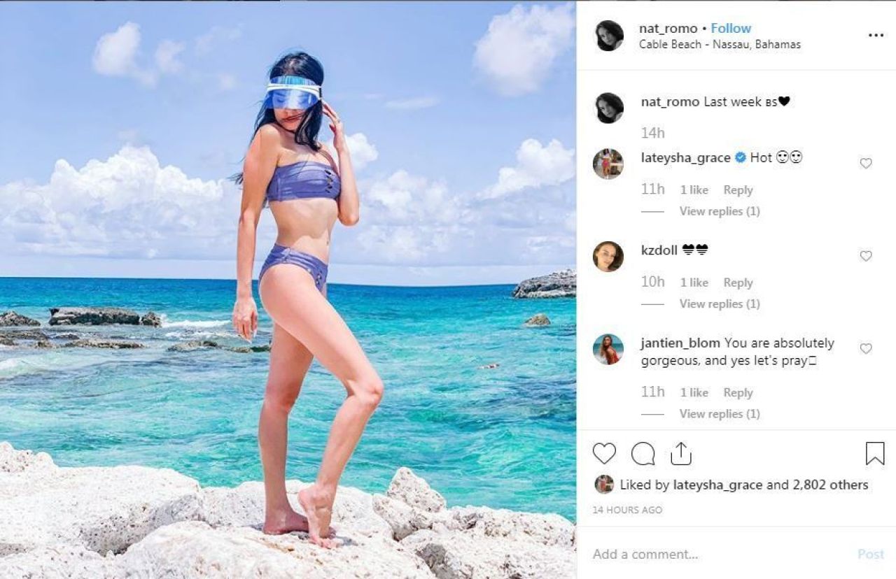This screenshot has width=896, height=579.
Task: Expand replies under jantien_blom's comment
Action: [720, 414]
